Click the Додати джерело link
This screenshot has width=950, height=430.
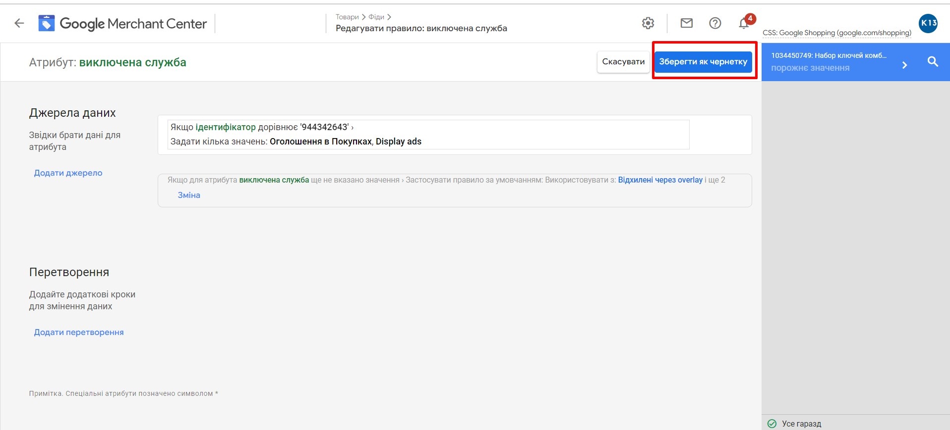(68, 173)
